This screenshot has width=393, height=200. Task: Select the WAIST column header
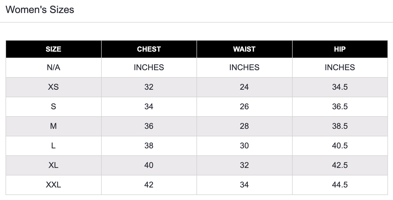coord(244,49)
